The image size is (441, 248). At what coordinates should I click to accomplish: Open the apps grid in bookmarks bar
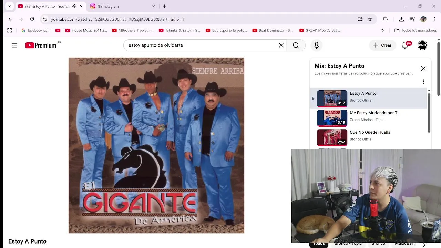point(10,30)
